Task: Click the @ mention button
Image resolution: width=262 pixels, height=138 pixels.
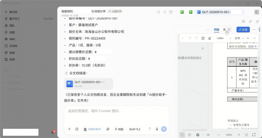Action: click(77, 129)
